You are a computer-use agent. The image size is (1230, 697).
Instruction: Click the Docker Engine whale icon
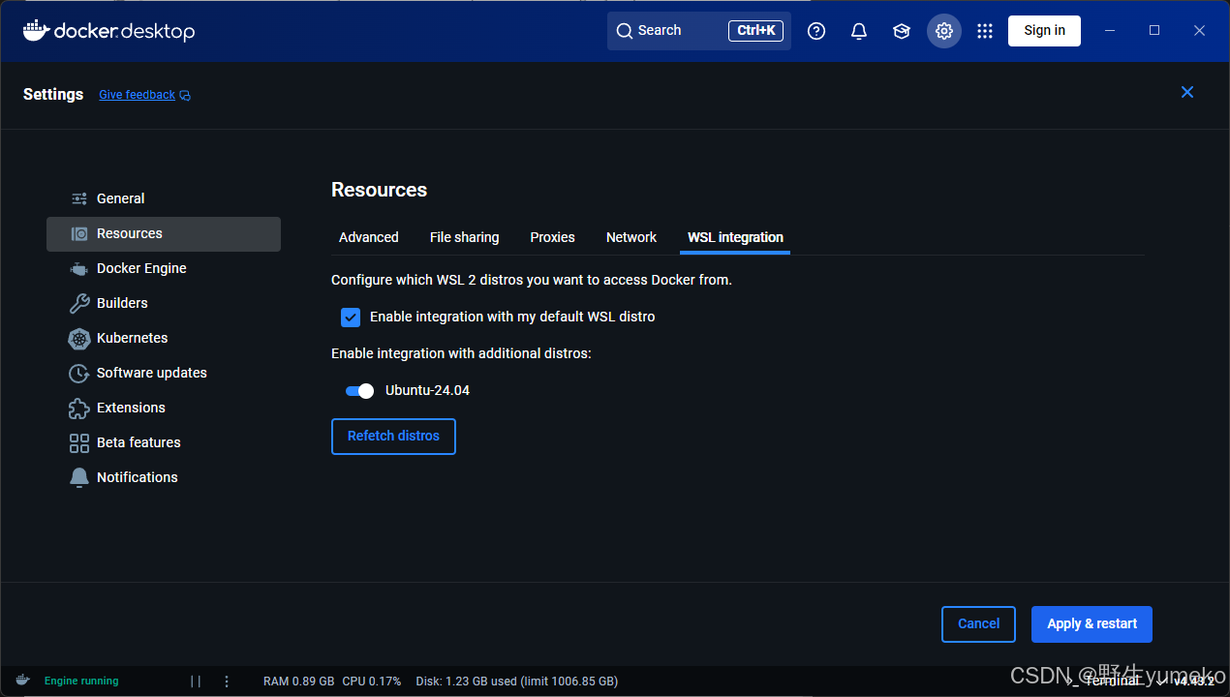[x=79, y=268]
